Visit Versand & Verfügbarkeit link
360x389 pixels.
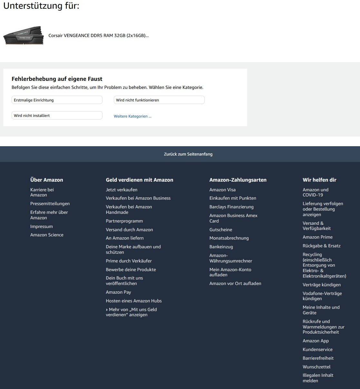click(317, 226)
